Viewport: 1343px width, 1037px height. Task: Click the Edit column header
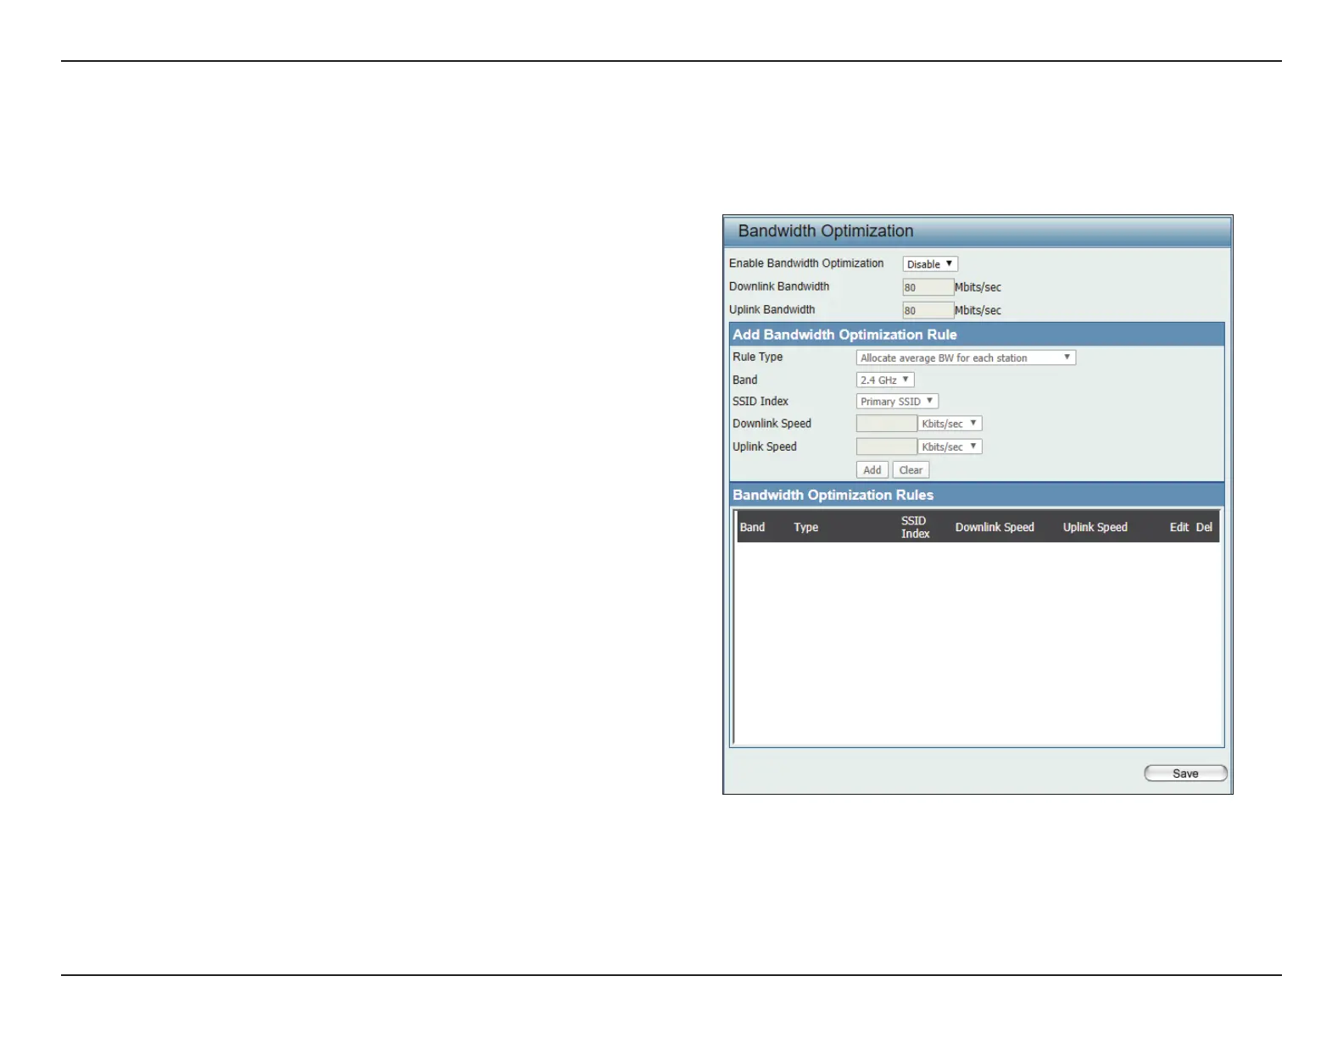coord(1179,527)
